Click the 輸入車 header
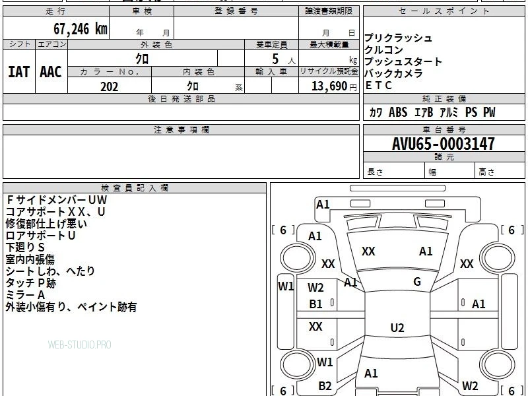Viewport: 528px width, 396px height. 271,72
